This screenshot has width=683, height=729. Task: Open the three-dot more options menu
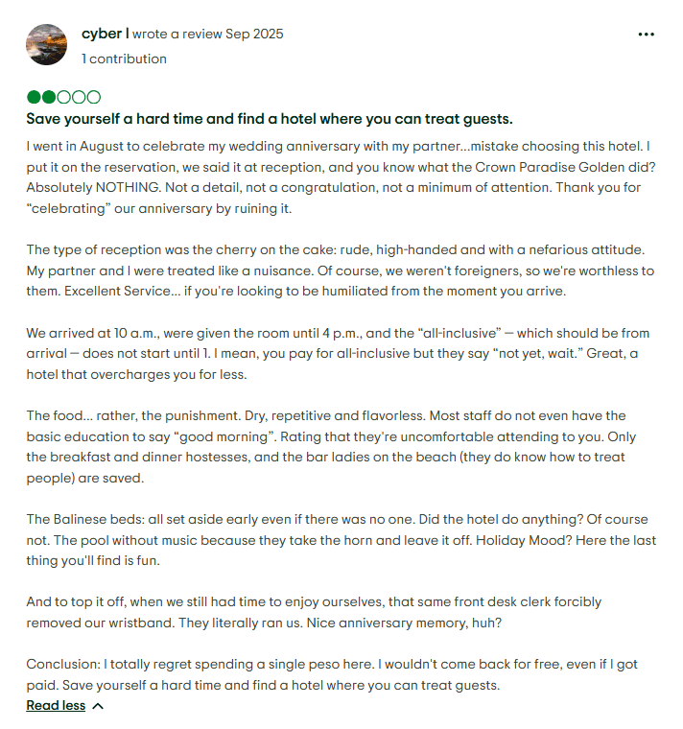[x=646, y=35]
